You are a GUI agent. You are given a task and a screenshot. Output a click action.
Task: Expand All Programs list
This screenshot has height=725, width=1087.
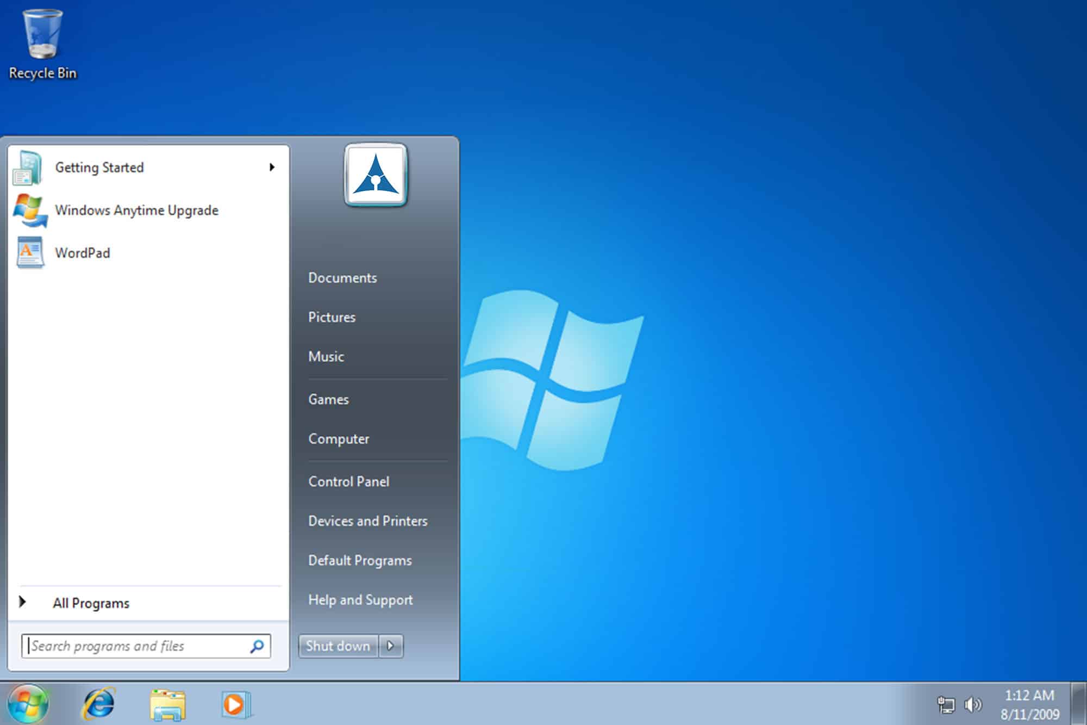pyautogui.click(x=91, y=603)
